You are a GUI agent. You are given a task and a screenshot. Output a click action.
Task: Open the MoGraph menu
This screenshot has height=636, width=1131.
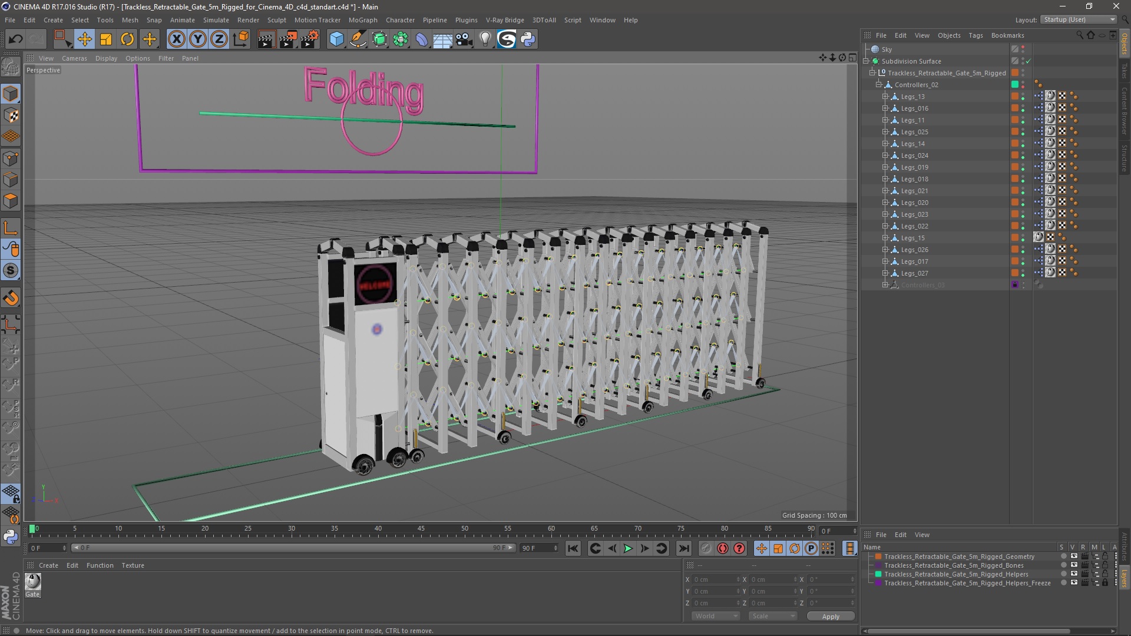[x=363, y=20]
